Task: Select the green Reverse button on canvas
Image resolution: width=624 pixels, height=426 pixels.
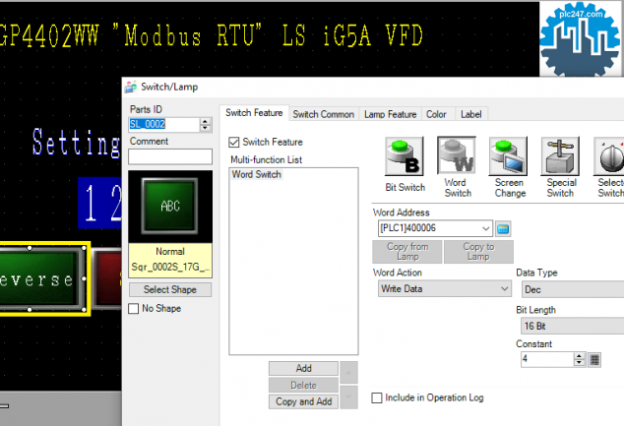Action: coord(39,278)
